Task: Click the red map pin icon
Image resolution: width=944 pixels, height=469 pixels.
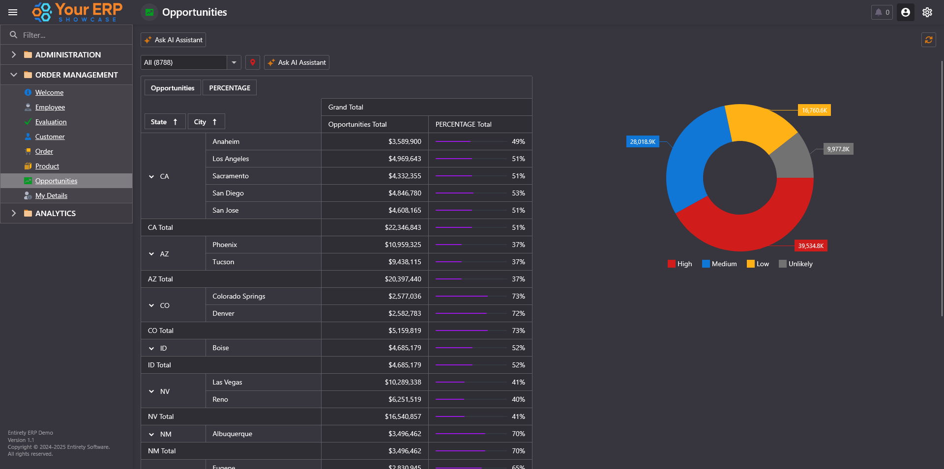Action: 252,62
